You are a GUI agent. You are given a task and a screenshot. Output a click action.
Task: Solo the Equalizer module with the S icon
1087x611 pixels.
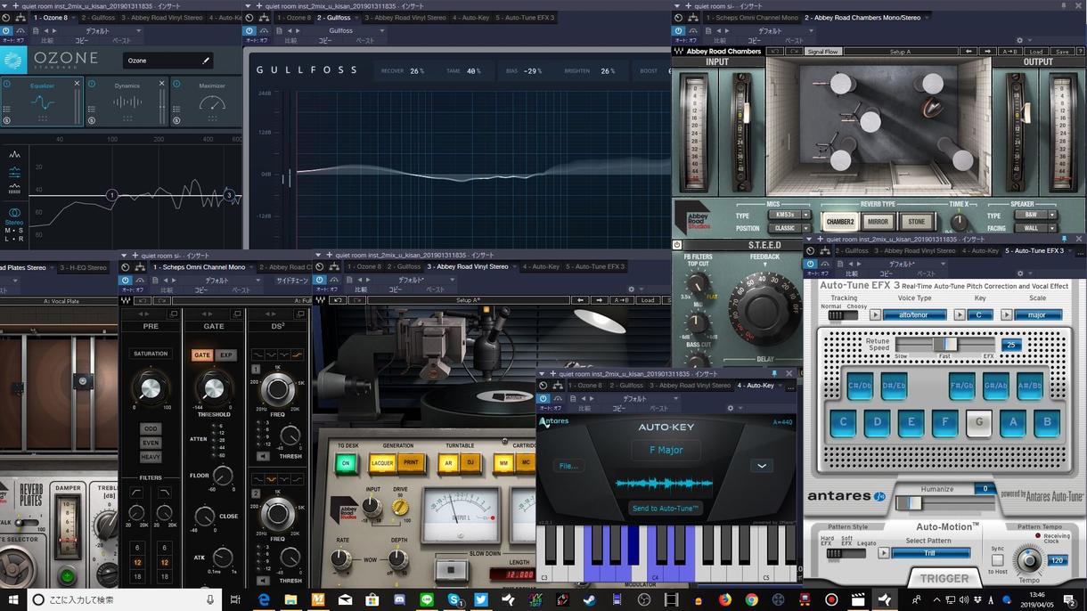tap(6, 120)
